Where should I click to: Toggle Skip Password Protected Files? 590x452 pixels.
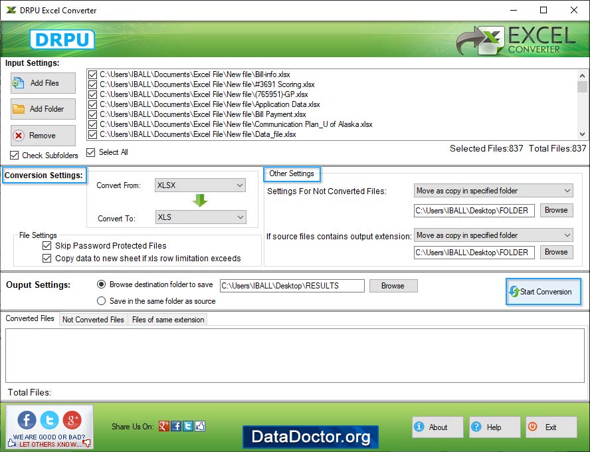tap(47, 246)
